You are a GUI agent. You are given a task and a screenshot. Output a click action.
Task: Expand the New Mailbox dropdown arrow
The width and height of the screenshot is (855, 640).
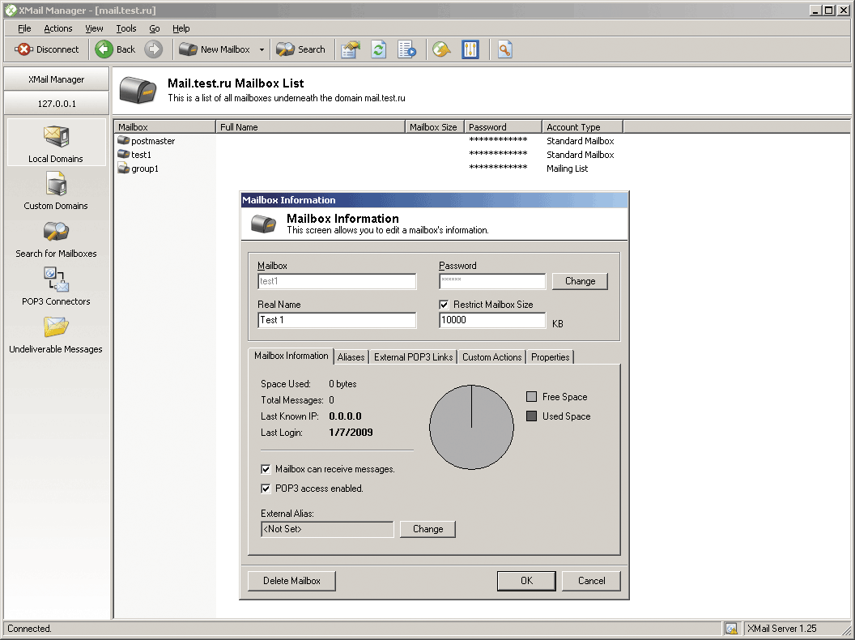tap(262, 49)
